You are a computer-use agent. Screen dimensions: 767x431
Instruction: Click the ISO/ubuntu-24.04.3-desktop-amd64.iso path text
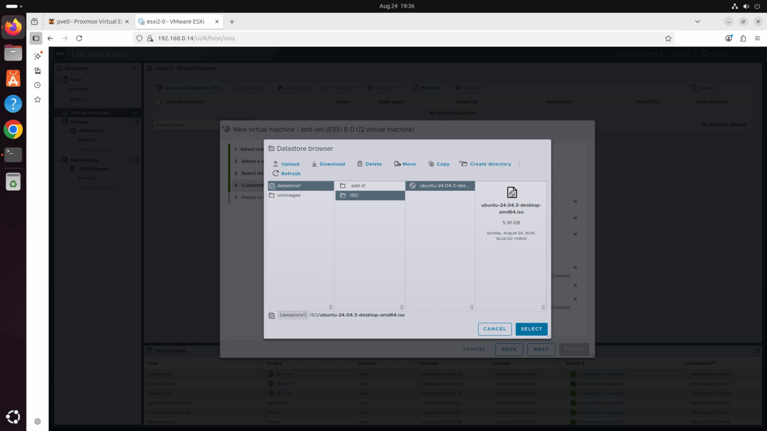[357, 315]
